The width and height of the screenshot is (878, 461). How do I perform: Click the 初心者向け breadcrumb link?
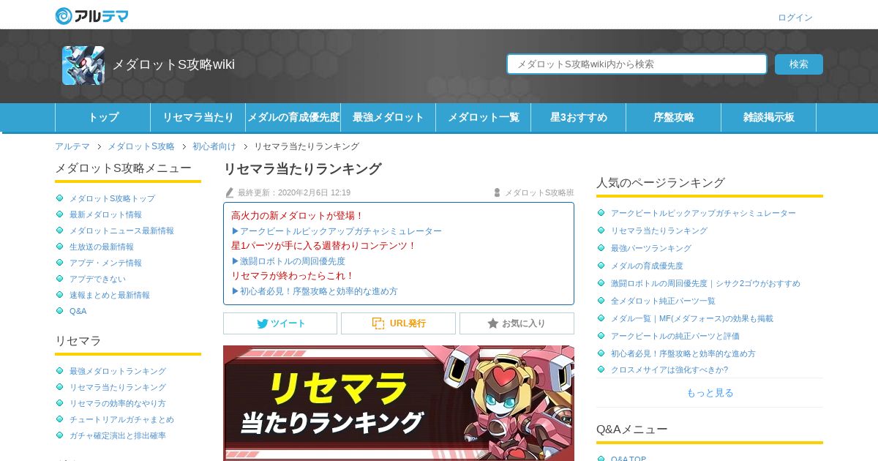pyautogui.click(x=214, y=146)
